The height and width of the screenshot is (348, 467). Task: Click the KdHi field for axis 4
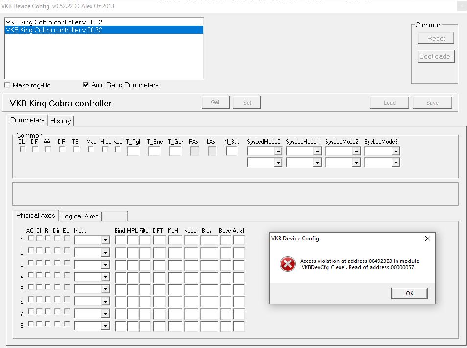click(x=175, y=277)
